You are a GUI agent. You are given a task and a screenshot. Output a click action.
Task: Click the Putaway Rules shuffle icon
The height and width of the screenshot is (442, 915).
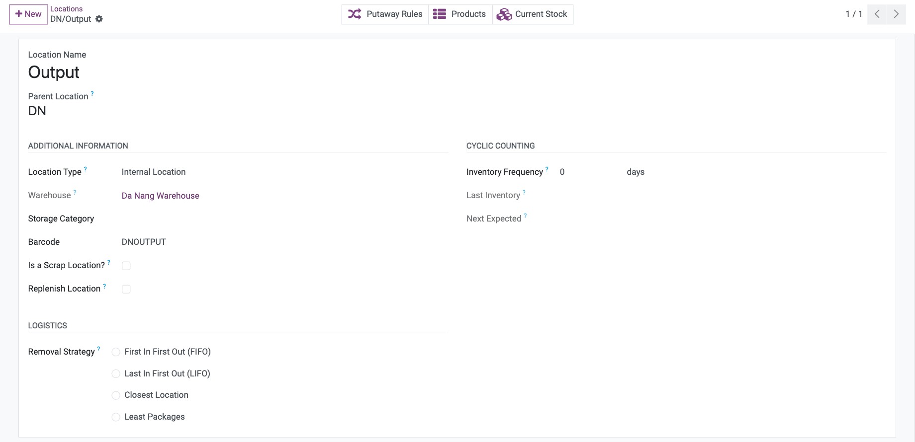coord(355,14)
